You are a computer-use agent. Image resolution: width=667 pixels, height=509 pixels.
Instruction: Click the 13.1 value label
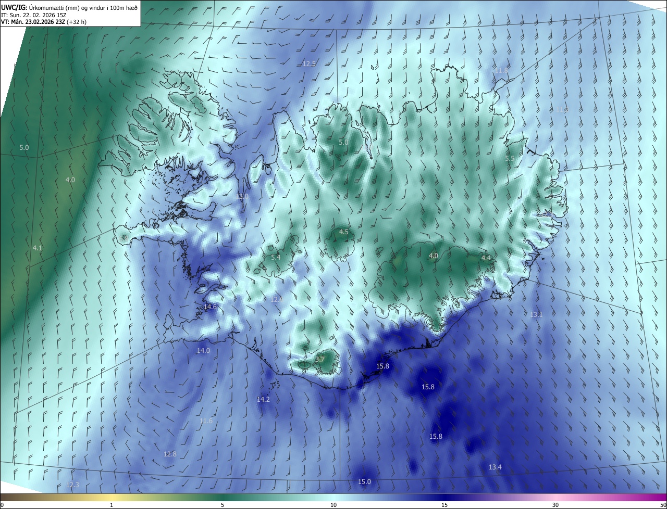coord(536,315)
